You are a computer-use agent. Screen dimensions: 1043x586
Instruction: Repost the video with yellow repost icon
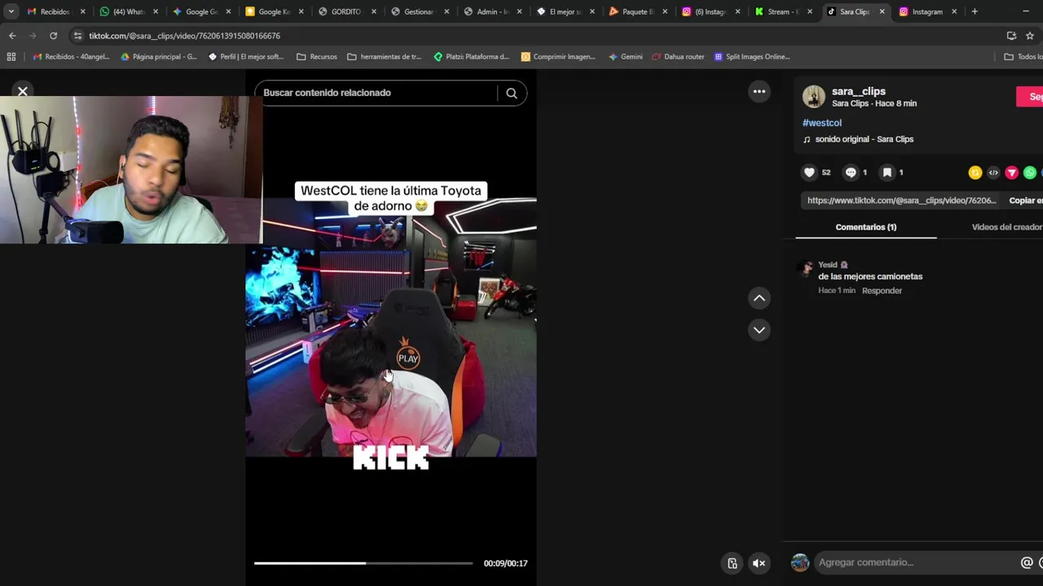pos(975,173)
